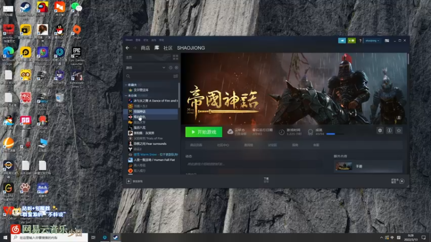Open the Origin desktop icon
Screen dimensions: 431x242
pyautogui.click(x=77, y=30)
